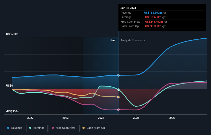Image resolution: width=211 pixels, height=135 pixels.
Task: Click the Jun 30 2024 tooltip date
Action: pos(128,8)
